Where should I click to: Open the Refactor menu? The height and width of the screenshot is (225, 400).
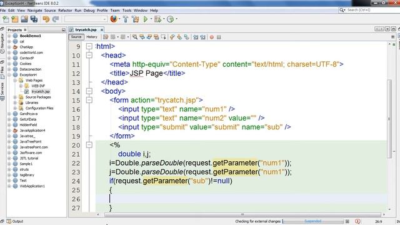click(x=65, y=11)
